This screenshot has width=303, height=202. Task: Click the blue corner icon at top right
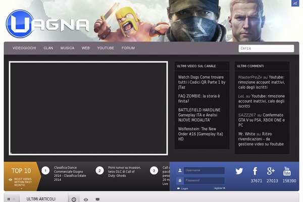[295, 3]
